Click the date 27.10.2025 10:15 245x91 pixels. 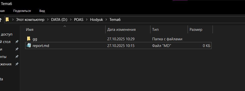(121, 46)
